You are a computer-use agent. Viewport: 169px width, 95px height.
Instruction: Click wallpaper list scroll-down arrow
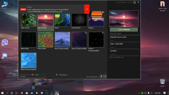106,72
